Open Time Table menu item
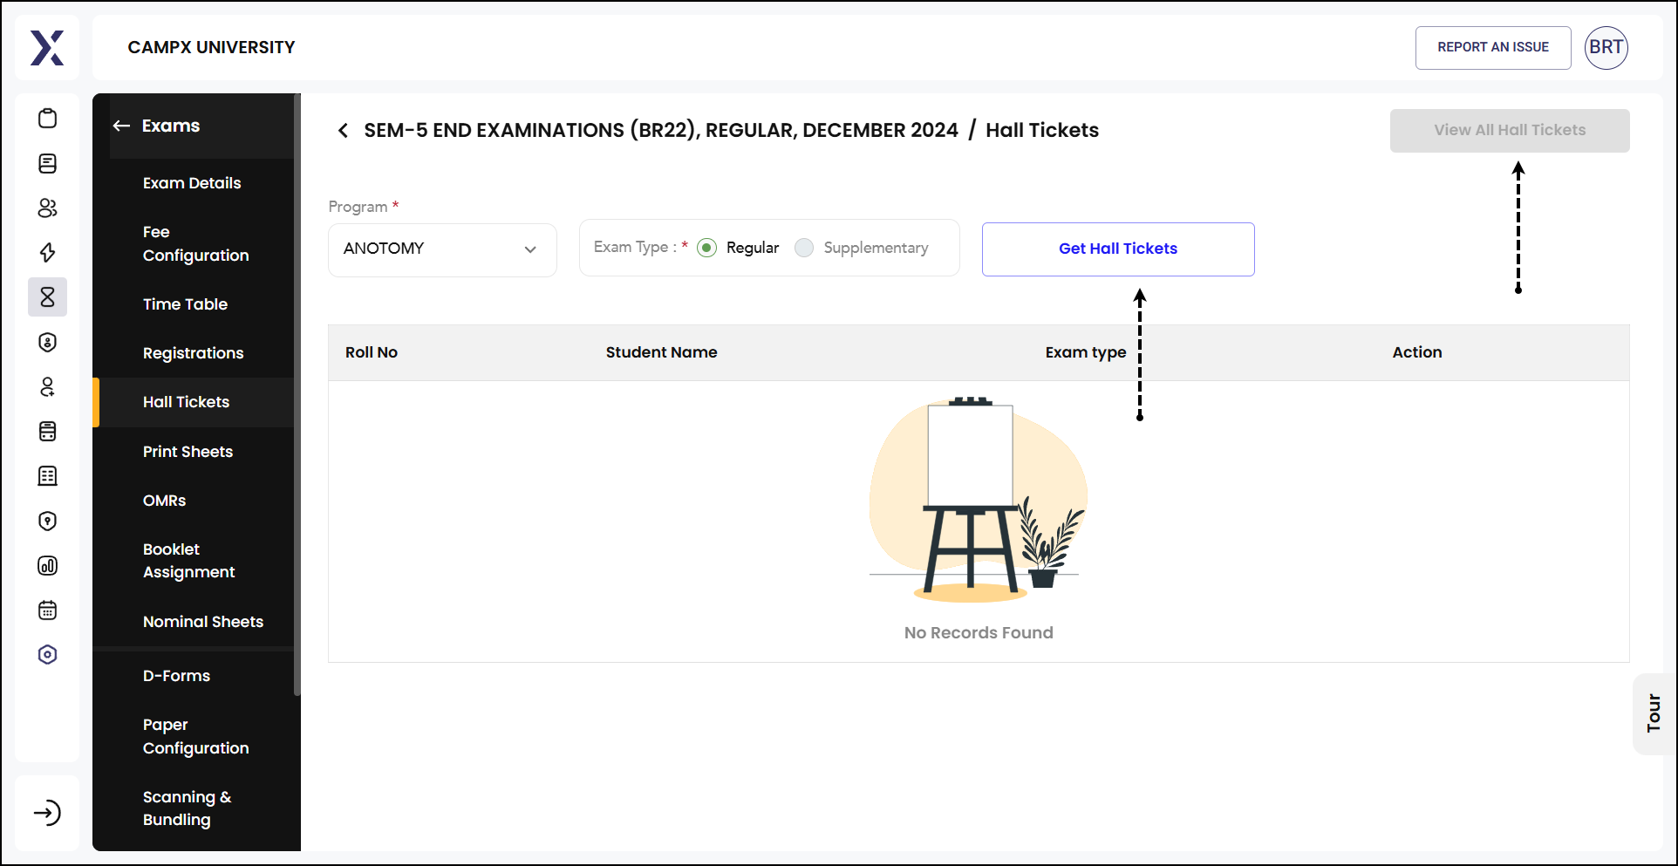The image size is (1678, 866). pyautogui.click(x=185, y=304)
